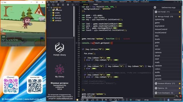Click the copy windows icon in bottom toolbar

click(116, 100)
